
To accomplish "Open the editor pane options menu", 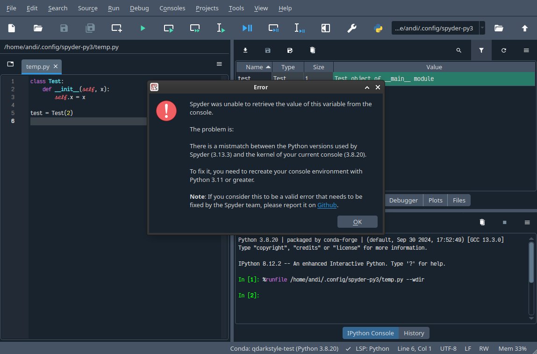I will click(x=219, y=64).
